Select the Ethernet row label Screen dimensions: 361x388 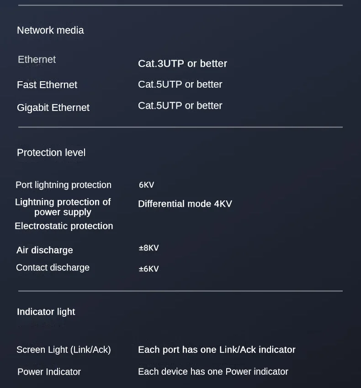37,60
